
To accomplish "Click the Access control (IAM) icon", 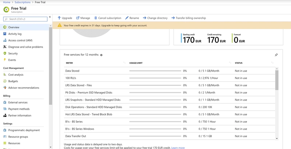I will pyautogui.click(x=5, y=40).
